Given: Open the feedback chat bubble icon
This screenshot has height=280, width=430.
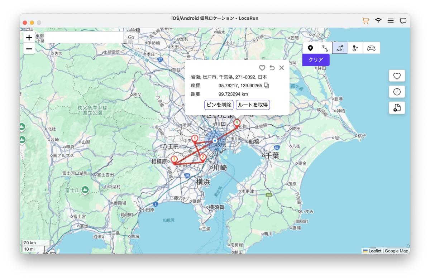Looking at the screenshot, I should click(x=403, y=21).
